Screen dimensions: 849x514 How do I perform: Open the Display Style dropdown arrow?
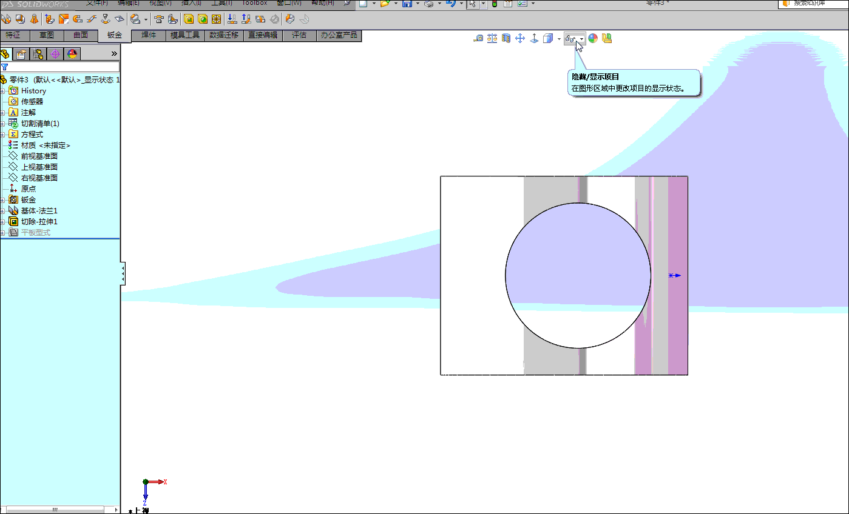(559, 39)
